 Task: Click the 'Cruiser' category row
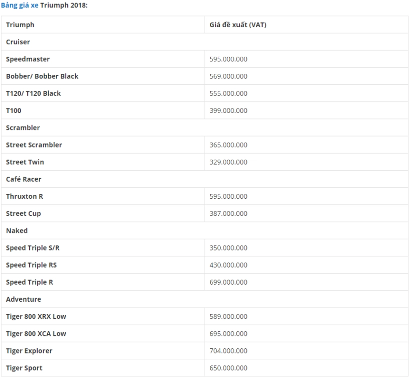[x=205, y=42]
